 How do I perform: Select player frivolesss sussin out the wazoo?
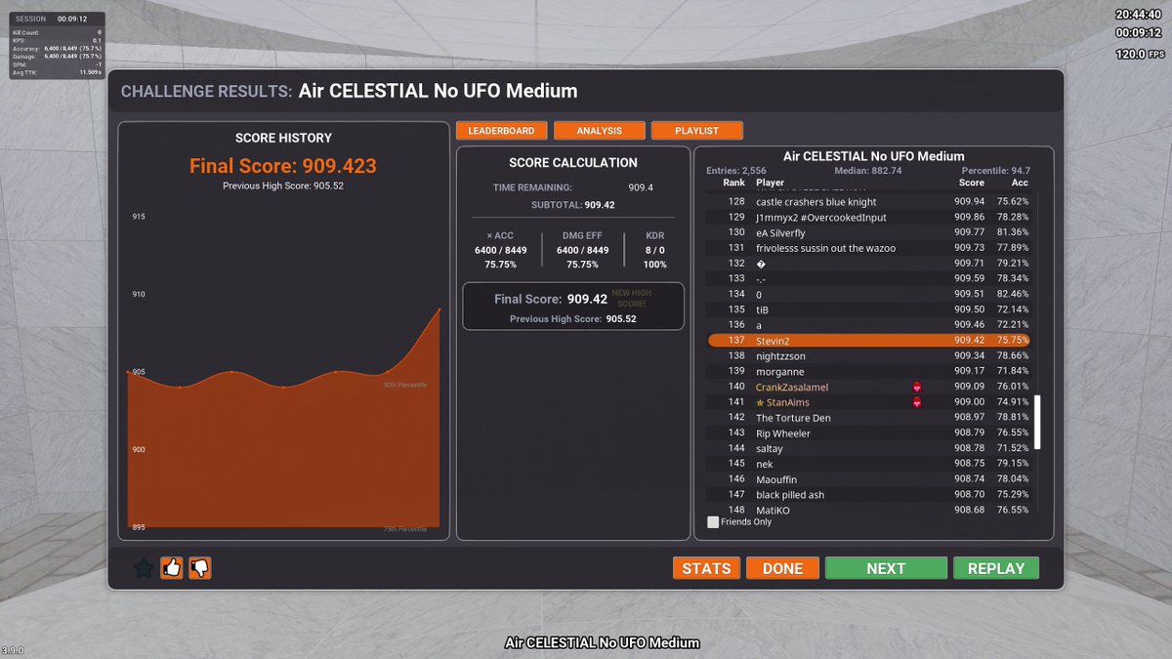click(x=825, y=248)
